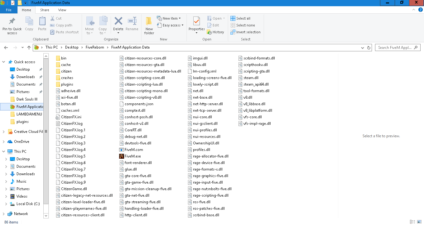Click FiveReborn in address breadcrumb
This screenshot has height=225, width=424.
click(95, 47)
